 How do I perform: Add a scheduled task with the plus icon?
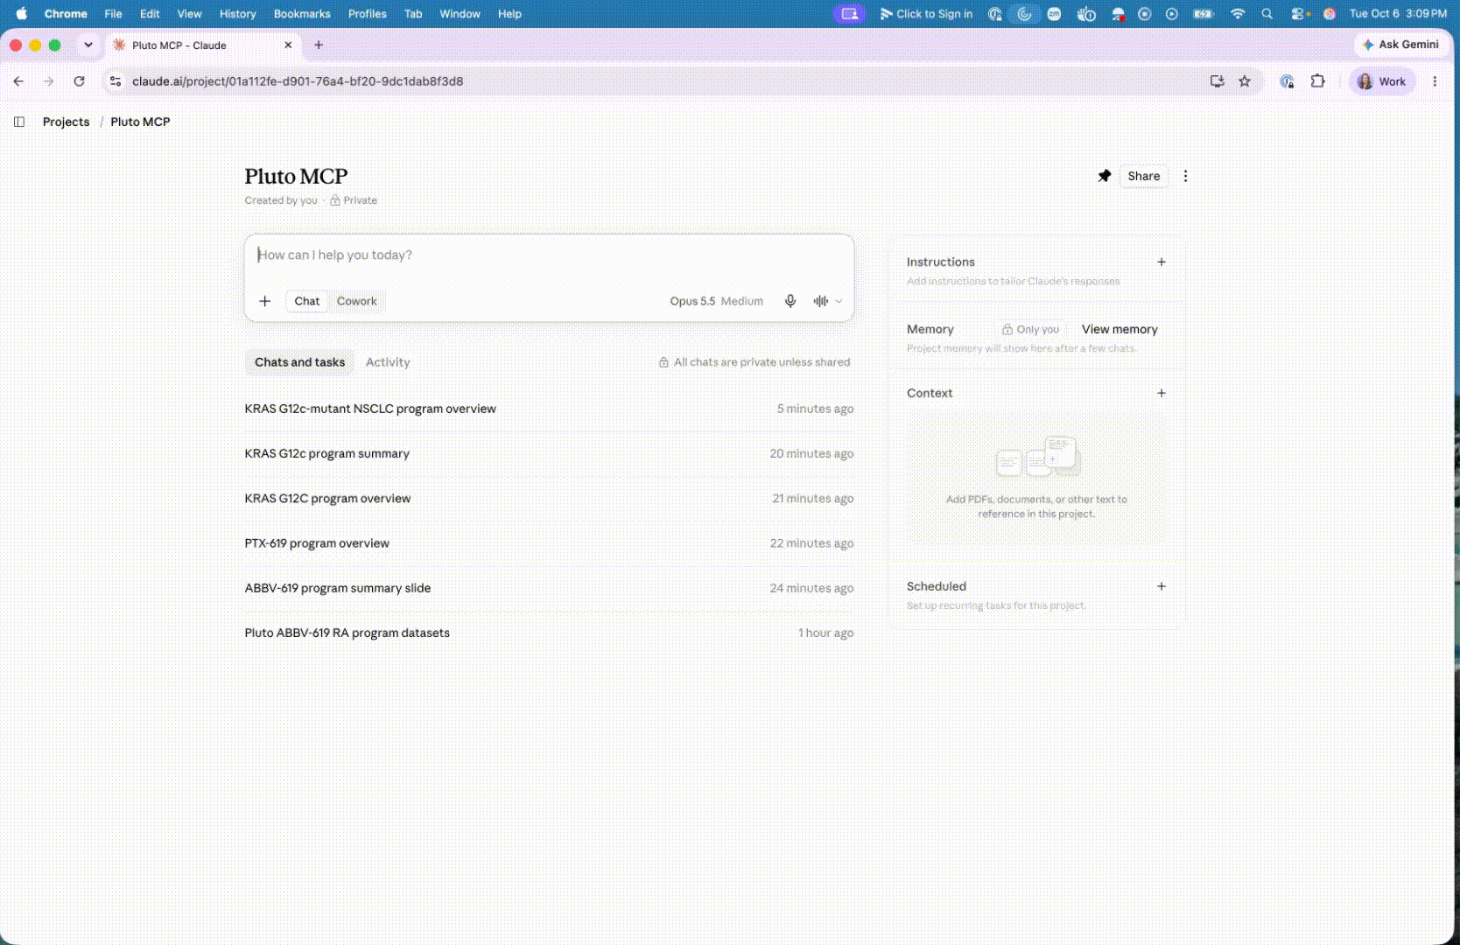click(1162, 586)
